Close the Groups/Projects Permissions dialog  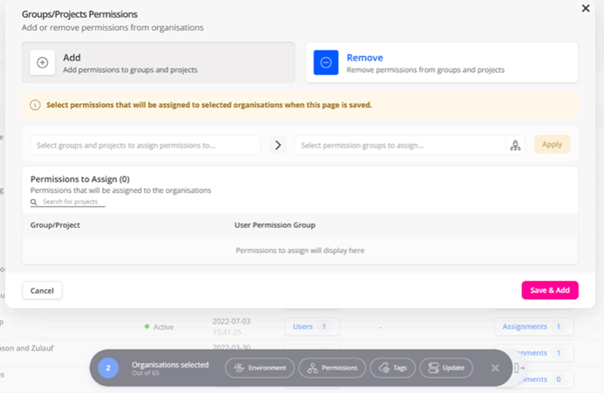click(x=586, y=8)
